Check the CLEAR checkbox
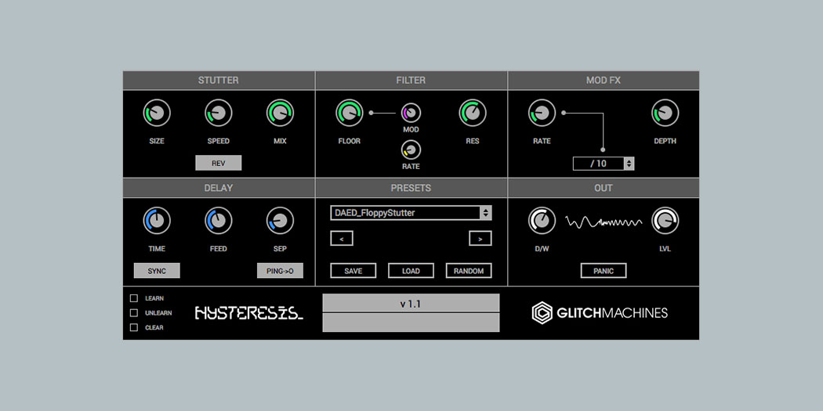Screen dimensions: 823x411 click(134, 327)
